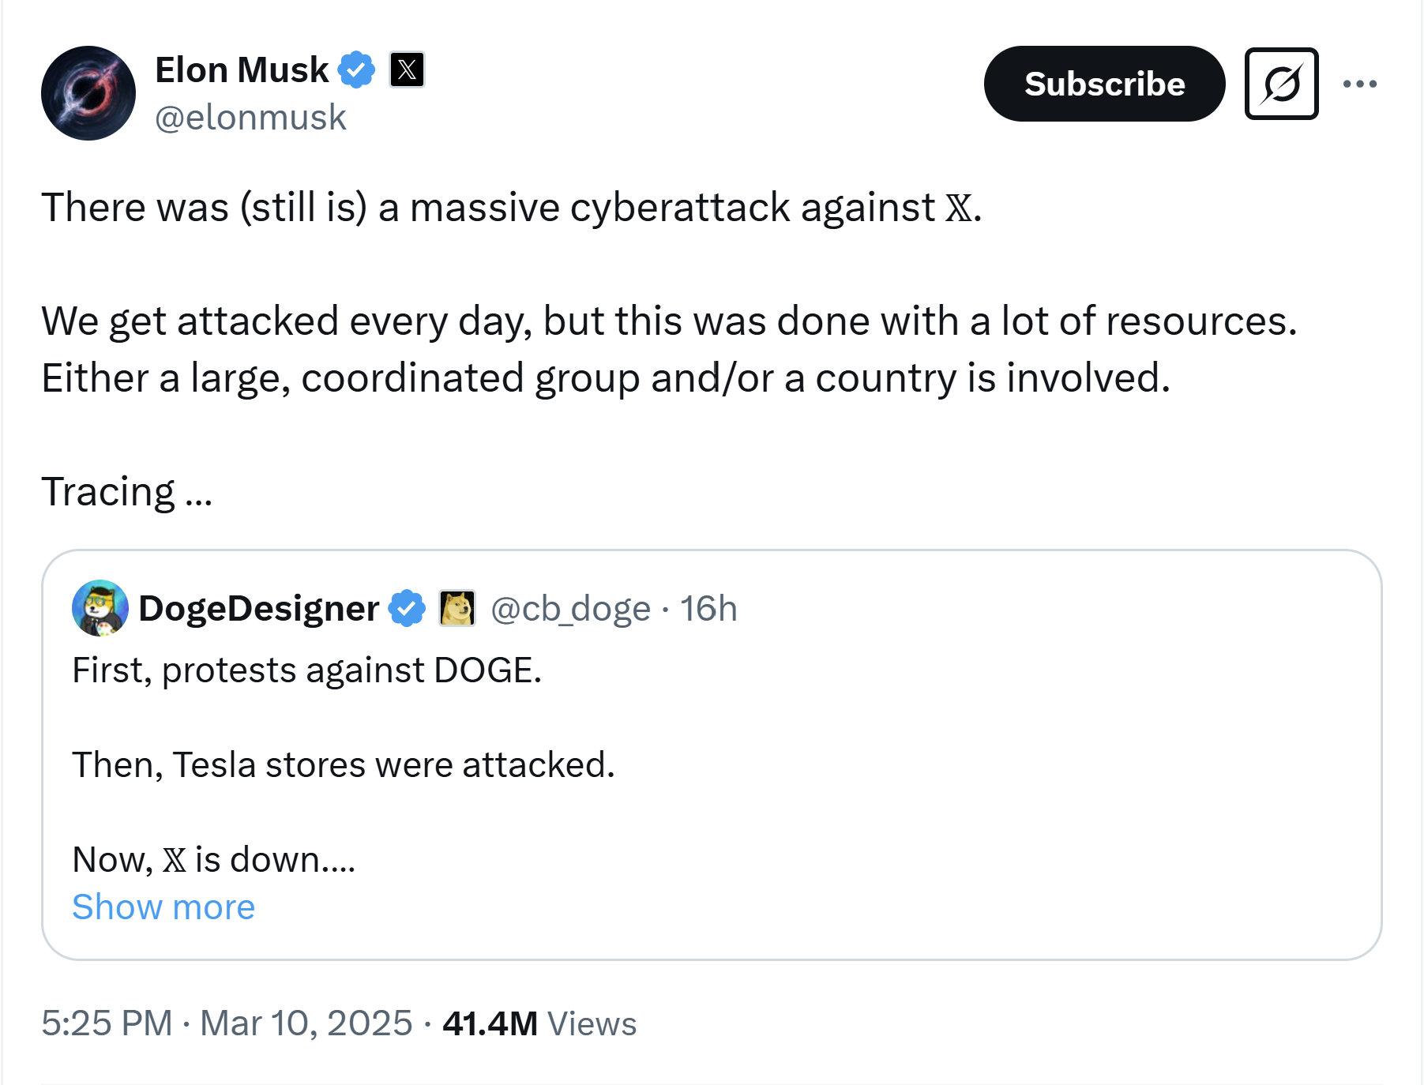The width and height of the screenshot is (1424, 1085).
Task: Click DogeDesigner's avatar in the quoted post
Action: point(100,608)
